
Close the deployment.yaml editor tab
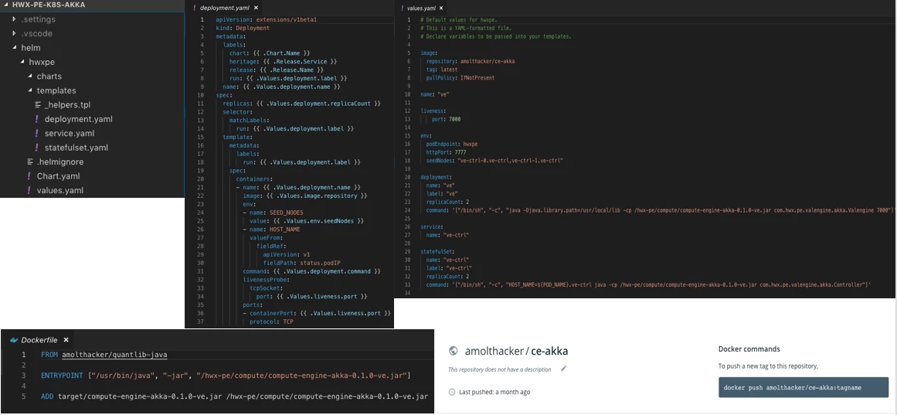[x=256, y=8]
